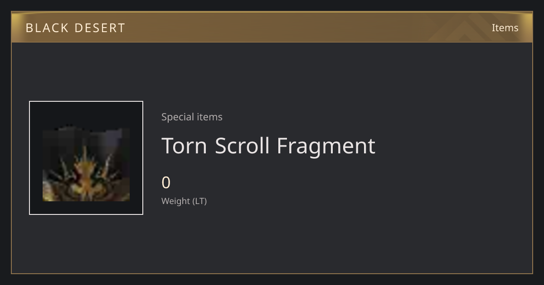Select the Special items category label
Image resolution: width=544 pixels, height=285 pixels.
click(x=192, y=117)
